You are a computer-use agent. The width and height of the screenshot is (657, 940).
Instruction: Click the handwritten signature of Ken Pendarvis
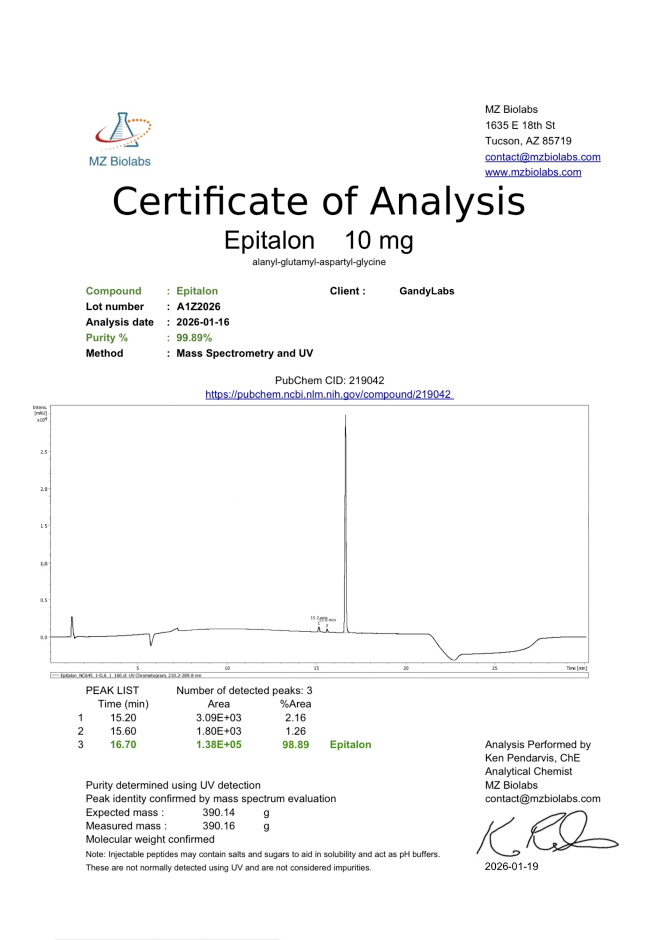tap(546, 834)
